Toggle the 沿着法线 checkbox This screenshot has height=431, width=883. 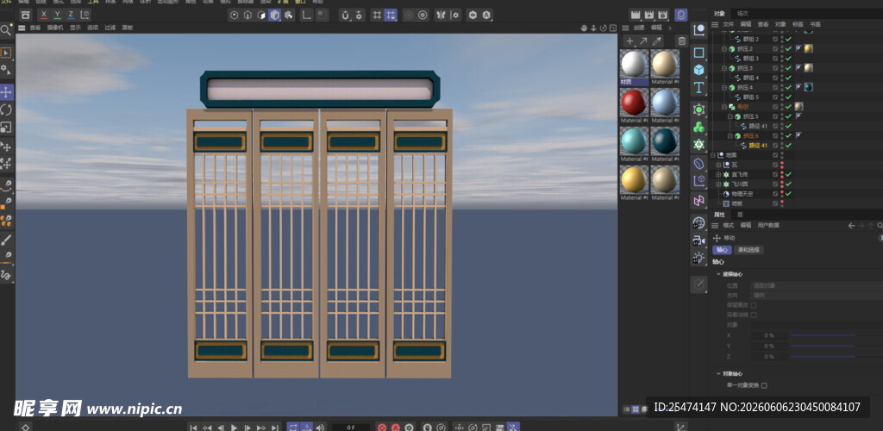pos(754,315)
